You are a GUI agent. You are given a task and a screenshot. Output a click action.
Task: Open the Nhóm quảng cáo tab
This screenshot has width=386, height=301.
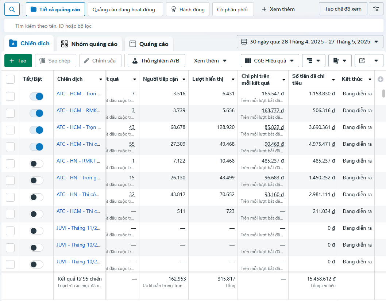pyautogui.click(x=89, y=44)
